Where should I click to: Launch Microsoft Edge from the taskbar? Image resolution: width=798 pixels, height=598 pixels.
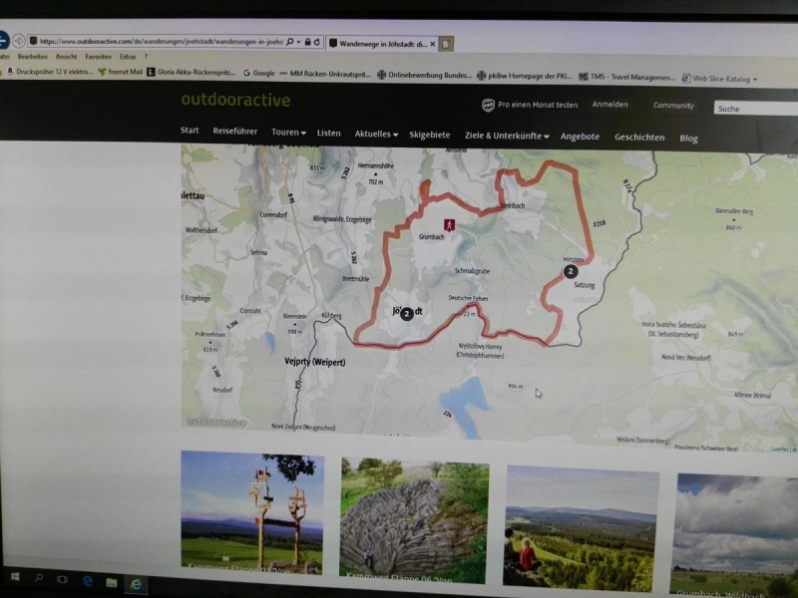click(87, 581)
